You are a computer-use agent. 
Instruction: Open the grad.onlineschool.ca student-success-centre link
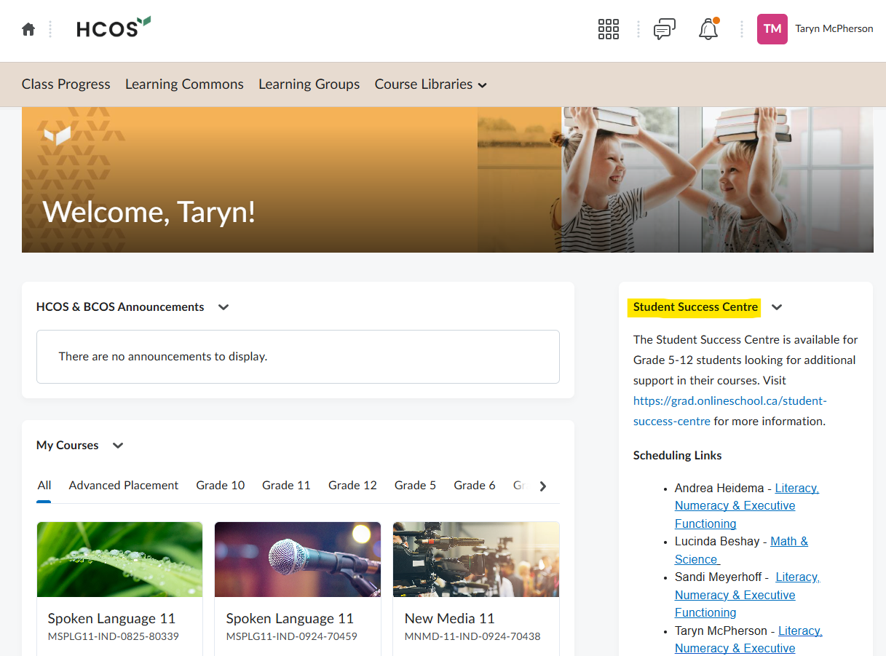point(729,401)
